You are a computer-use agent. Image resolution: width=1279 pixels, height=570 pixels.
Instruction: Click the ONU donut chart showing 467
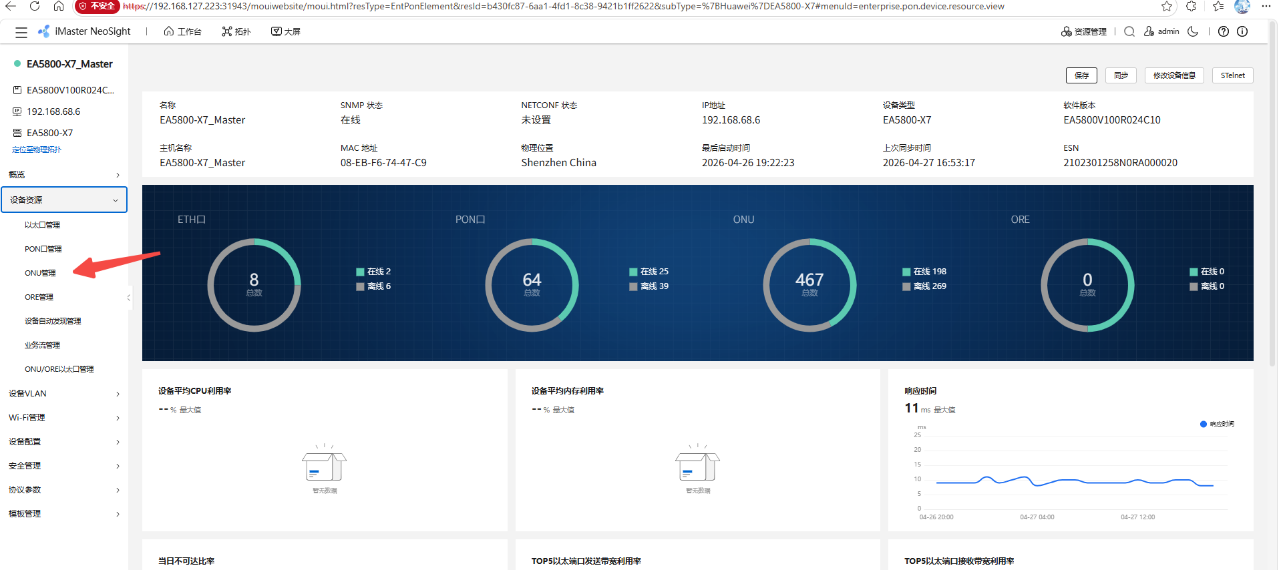point(809,285)
